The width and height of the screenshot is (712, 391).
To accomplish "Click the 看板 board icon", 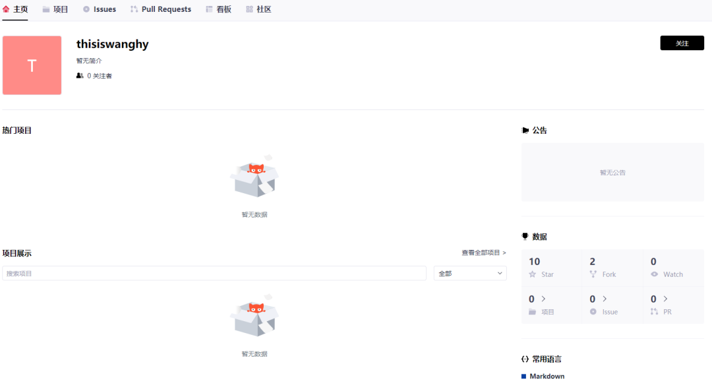I will pyautogui.click(x=209, y=9).
